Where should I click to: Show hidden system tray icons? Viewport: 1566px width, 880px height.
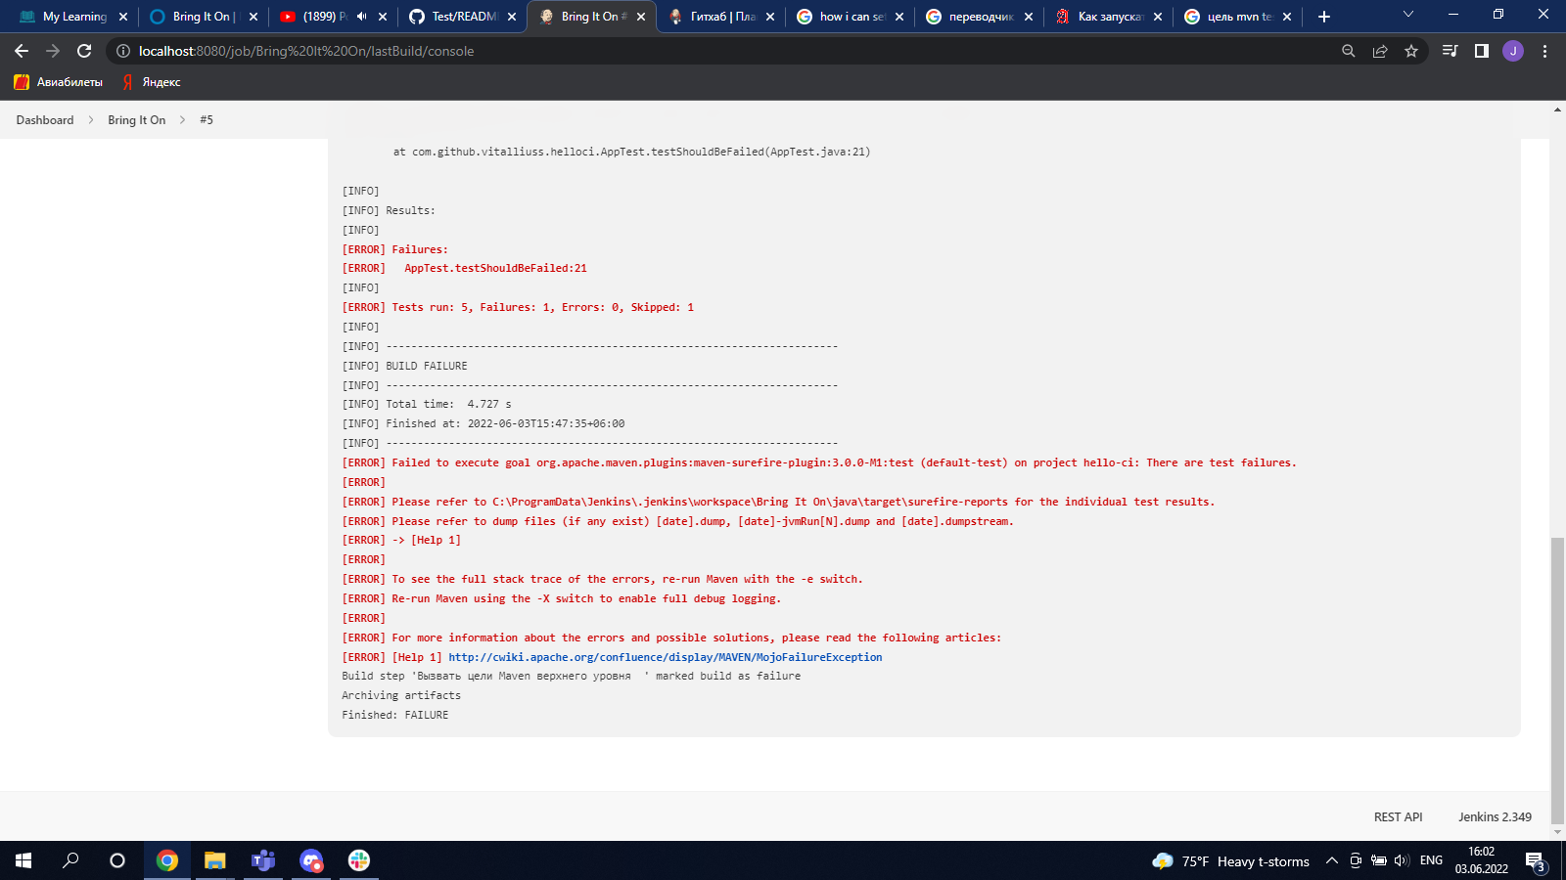pyautogui.click(x=1331, y=860)
